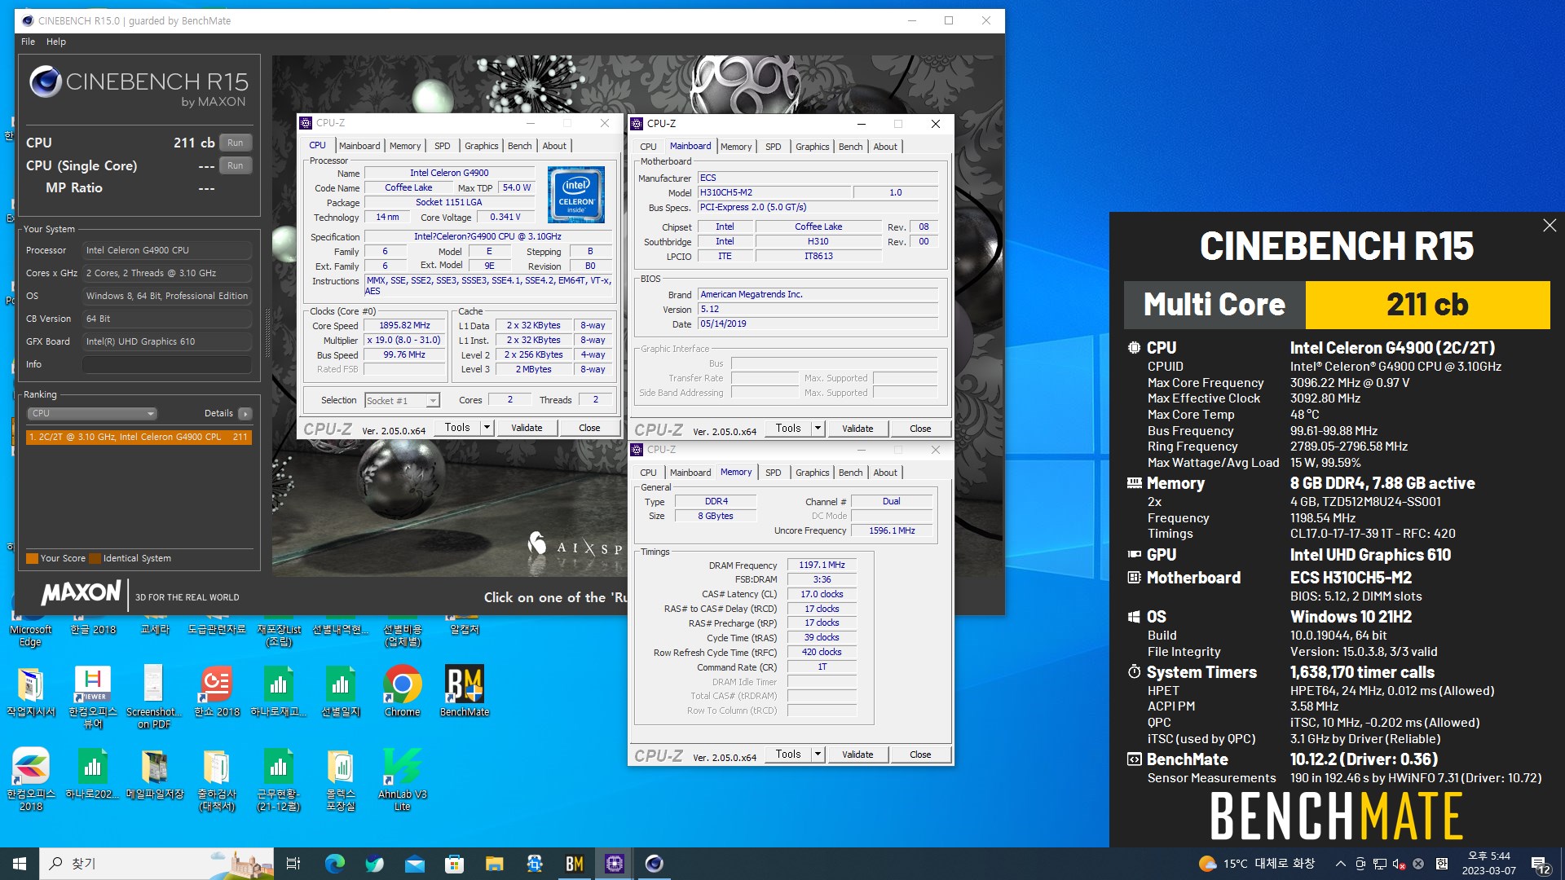Click the Identical System legend swatch
The width and height of the screenshot is (1565, 880).
(95, 559)
